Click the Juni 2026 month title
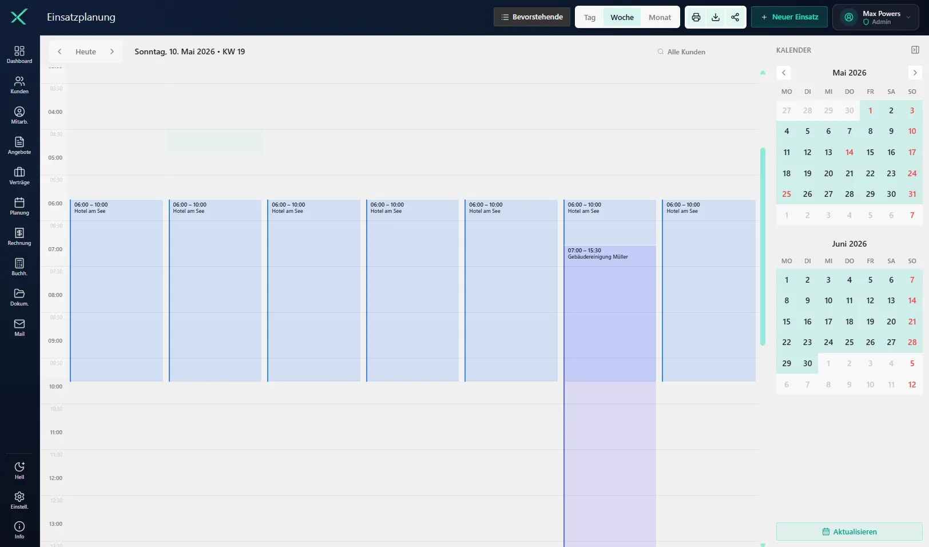 849,244
